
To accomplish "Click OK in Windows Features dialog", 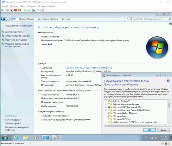I will tap(150, 130).
